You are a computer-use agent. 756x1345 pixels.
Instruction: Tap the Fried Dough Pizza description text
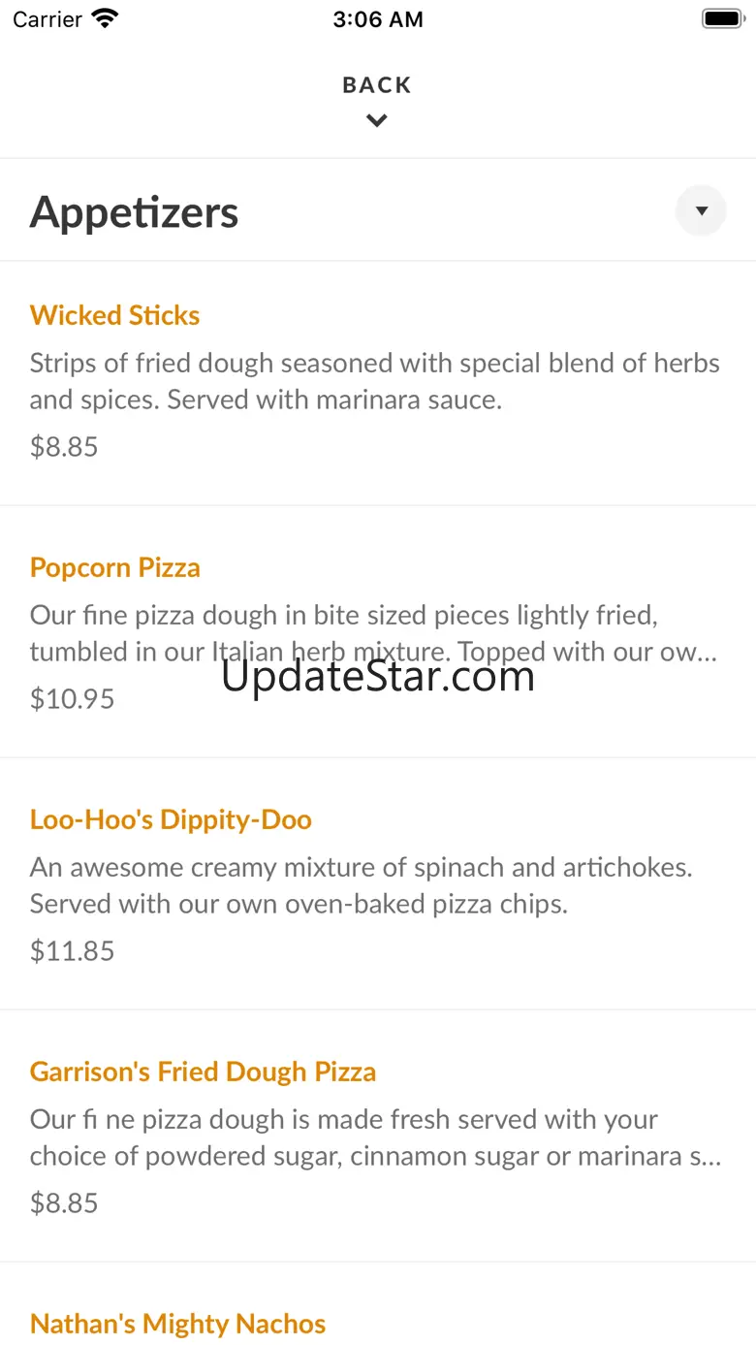[x=374, y=1137]
